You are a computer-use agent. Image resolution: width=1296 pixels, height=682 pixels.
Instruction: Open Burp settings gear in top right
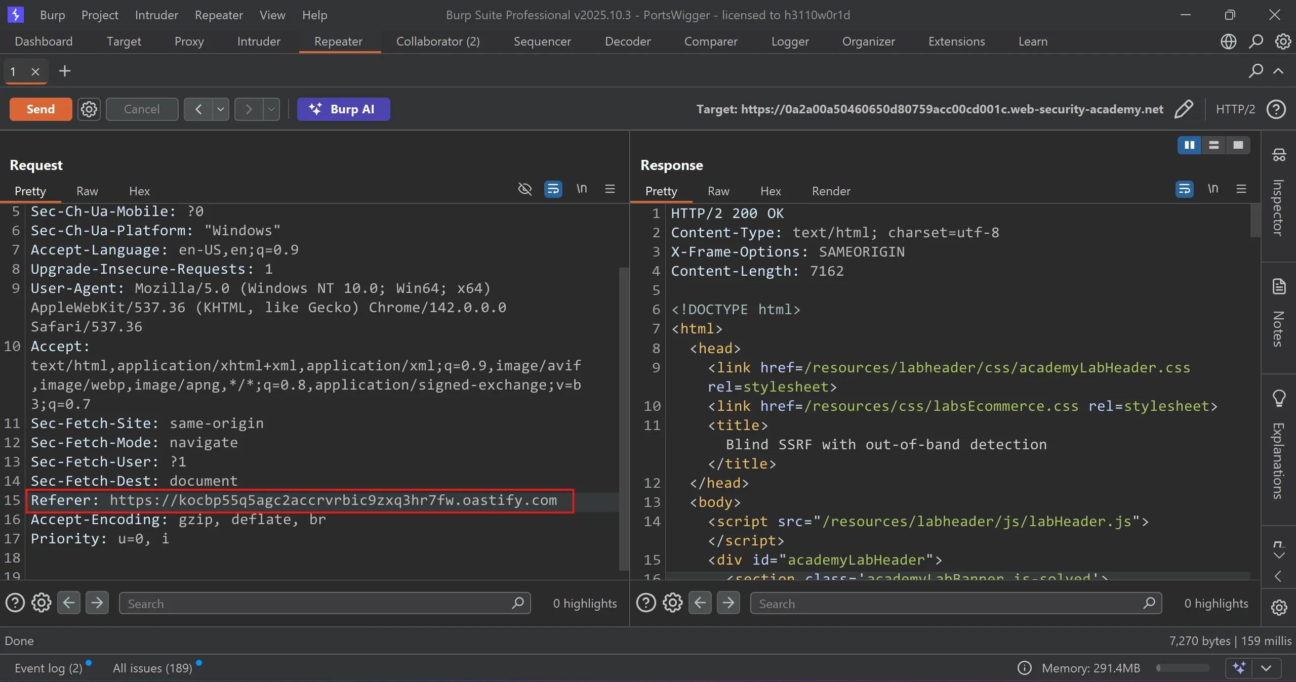(1283, 41)
